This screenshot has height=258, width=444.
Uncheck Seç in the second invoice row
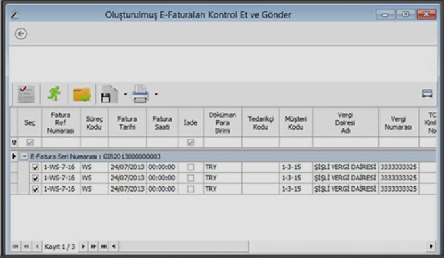[x=35, y=178]
